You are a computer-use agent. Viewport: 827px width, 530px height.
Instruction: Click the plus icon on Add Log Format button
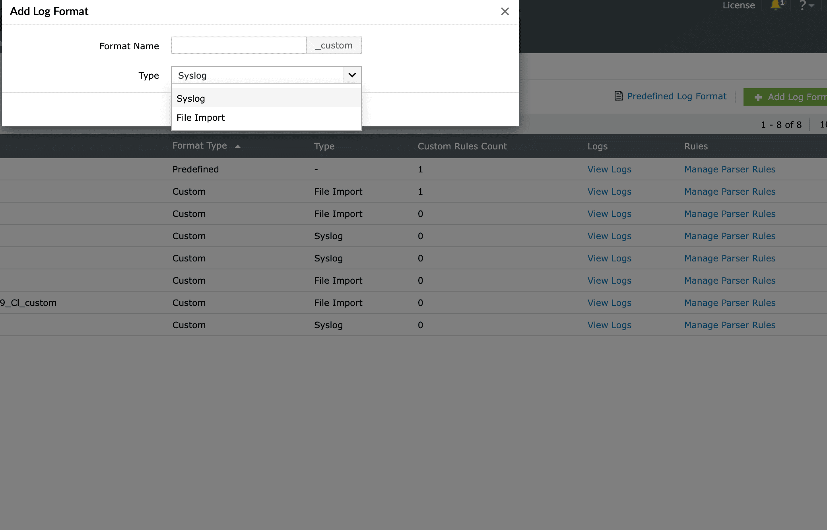click(x=758, y=97)
